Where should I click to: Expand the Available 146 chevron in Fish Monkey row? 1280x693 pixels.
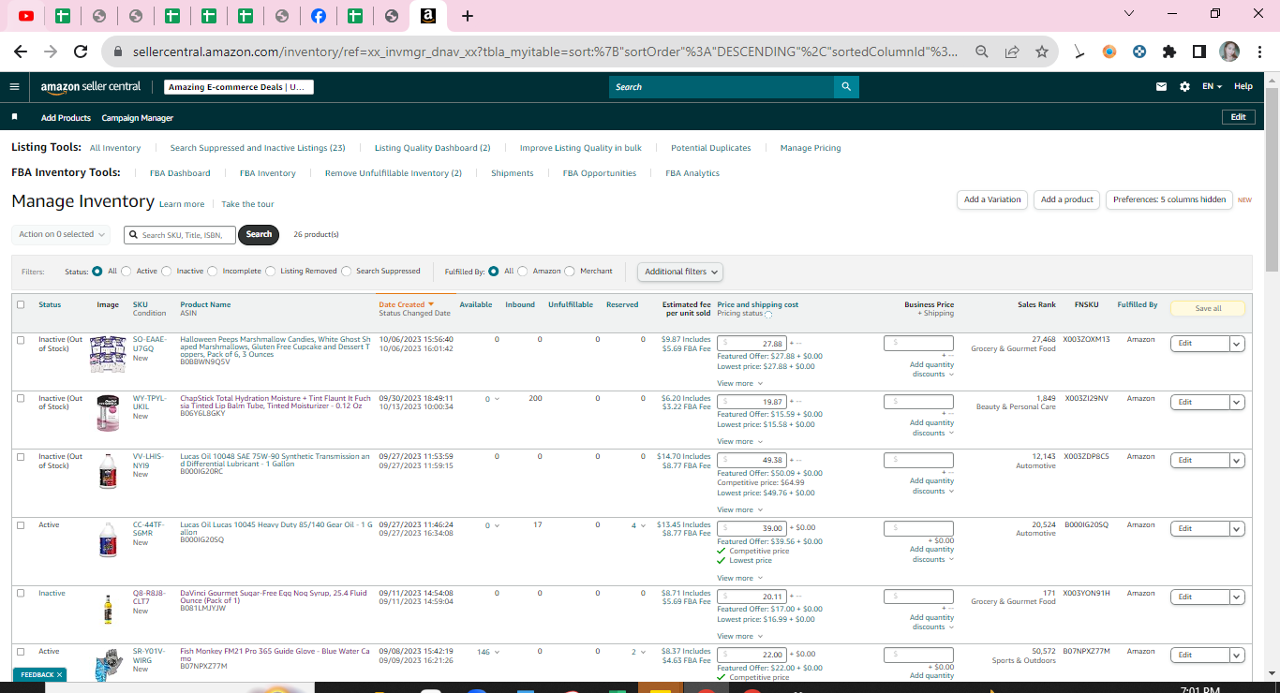(497, 652)
